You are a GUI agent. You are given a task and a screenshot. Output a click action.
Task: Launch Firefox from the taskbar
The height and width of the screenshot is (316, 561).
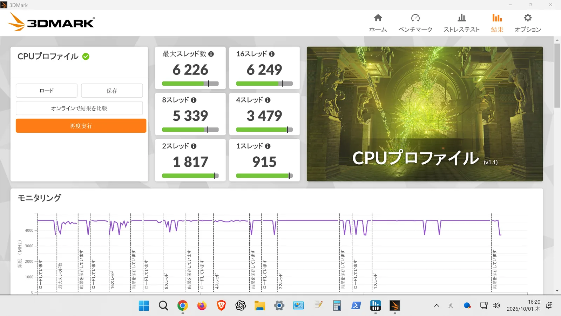click(202, 306)
